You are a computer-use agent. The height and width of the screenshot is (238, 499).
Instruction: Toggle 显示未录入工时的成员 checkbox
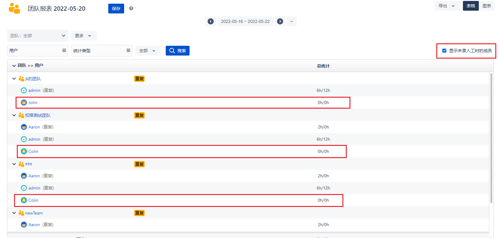(444, 51)
